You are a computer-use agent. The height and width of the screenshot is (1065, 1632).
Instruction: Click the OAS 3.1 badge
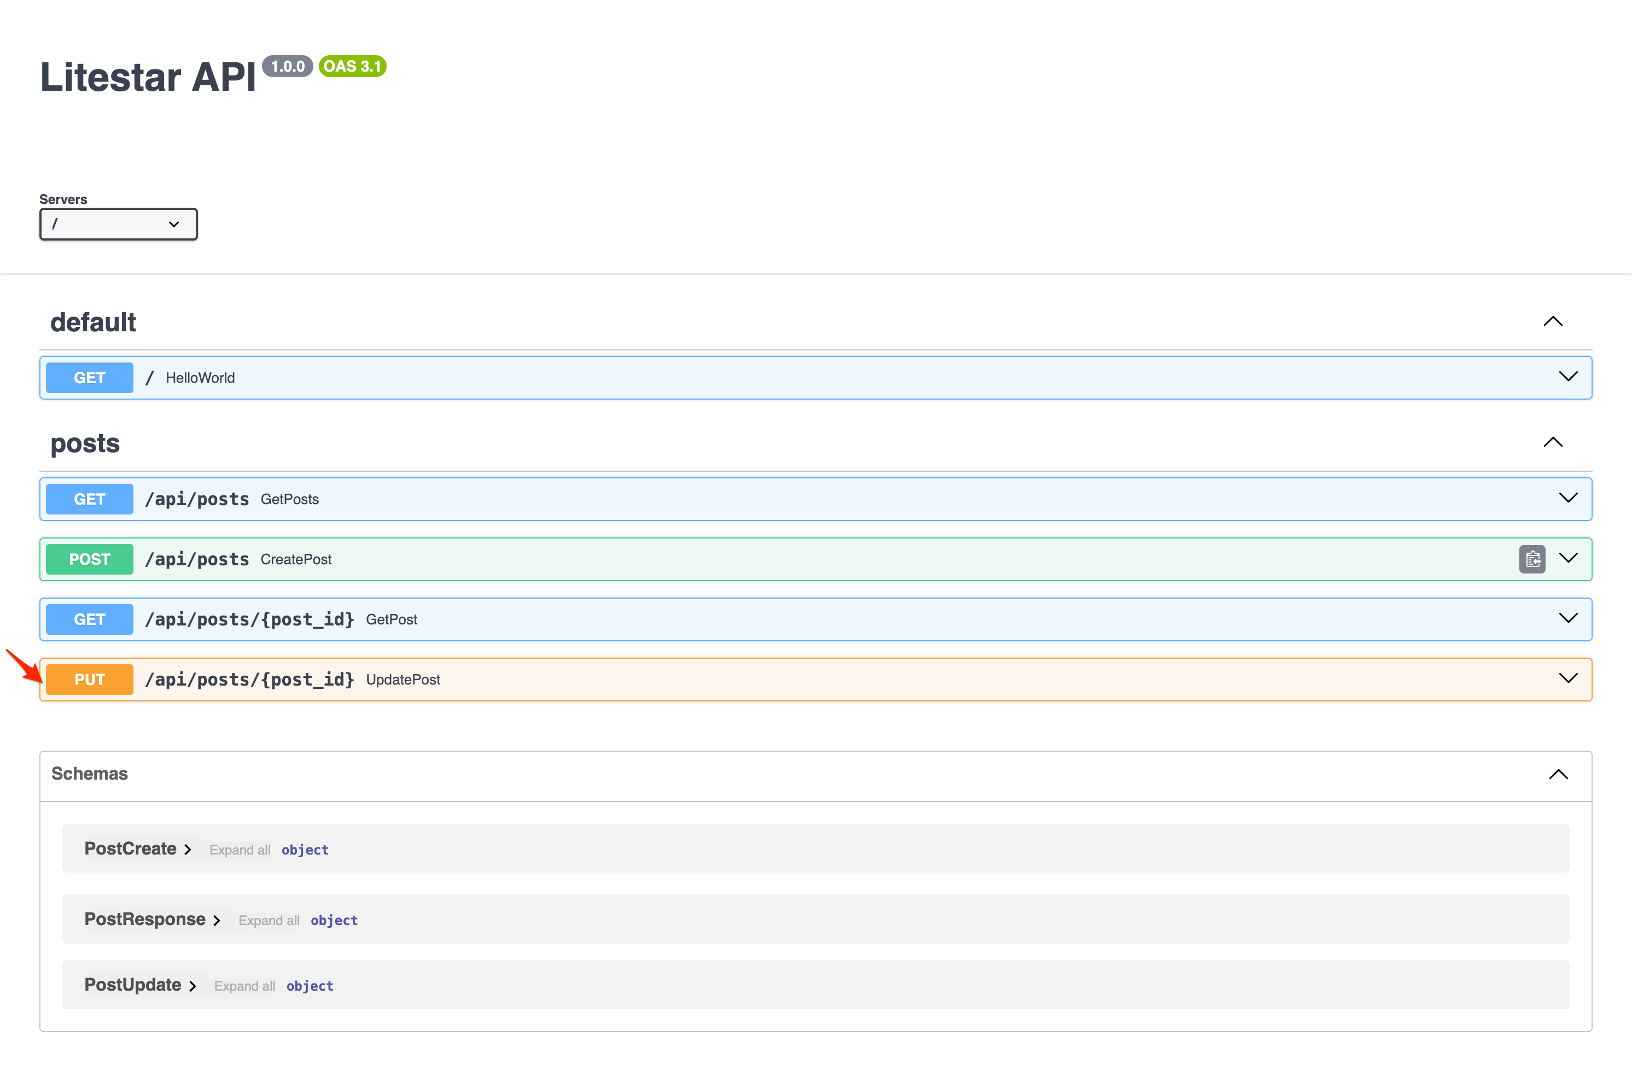[352, 67]
